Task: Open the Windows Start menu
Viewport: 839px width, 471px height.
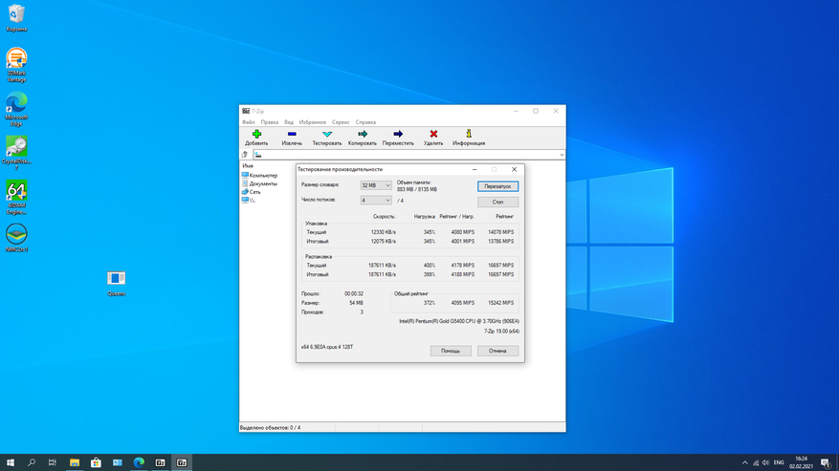Action: (11, 462)
